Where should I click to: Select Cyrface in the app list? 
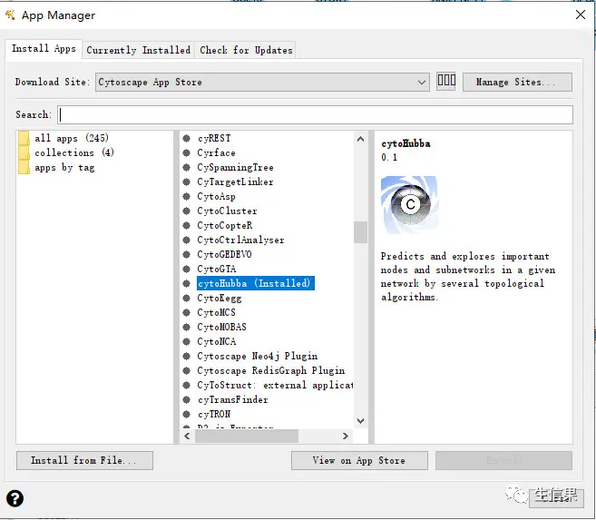(x=216, y=152)
